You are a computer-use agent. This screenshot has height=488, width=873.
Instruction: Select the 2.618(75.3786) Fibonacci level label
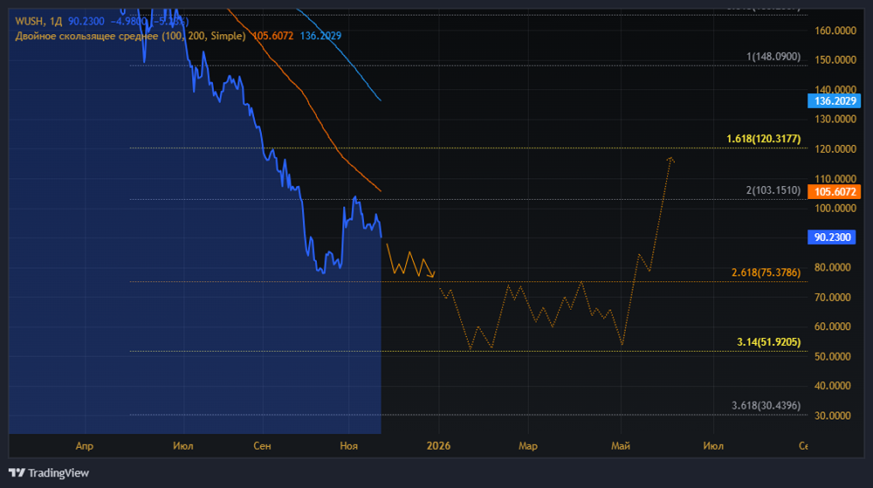[766, 272]
